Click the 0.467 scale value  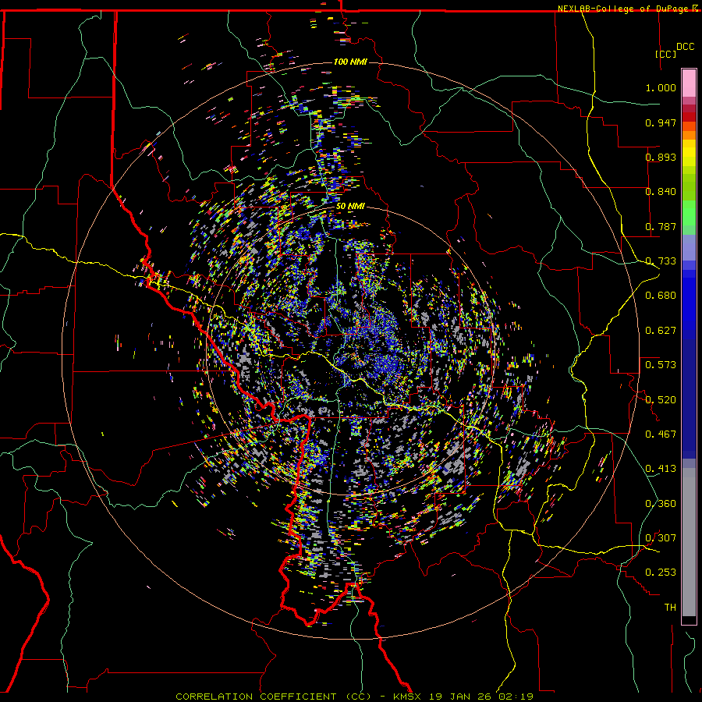coord(661,434)
